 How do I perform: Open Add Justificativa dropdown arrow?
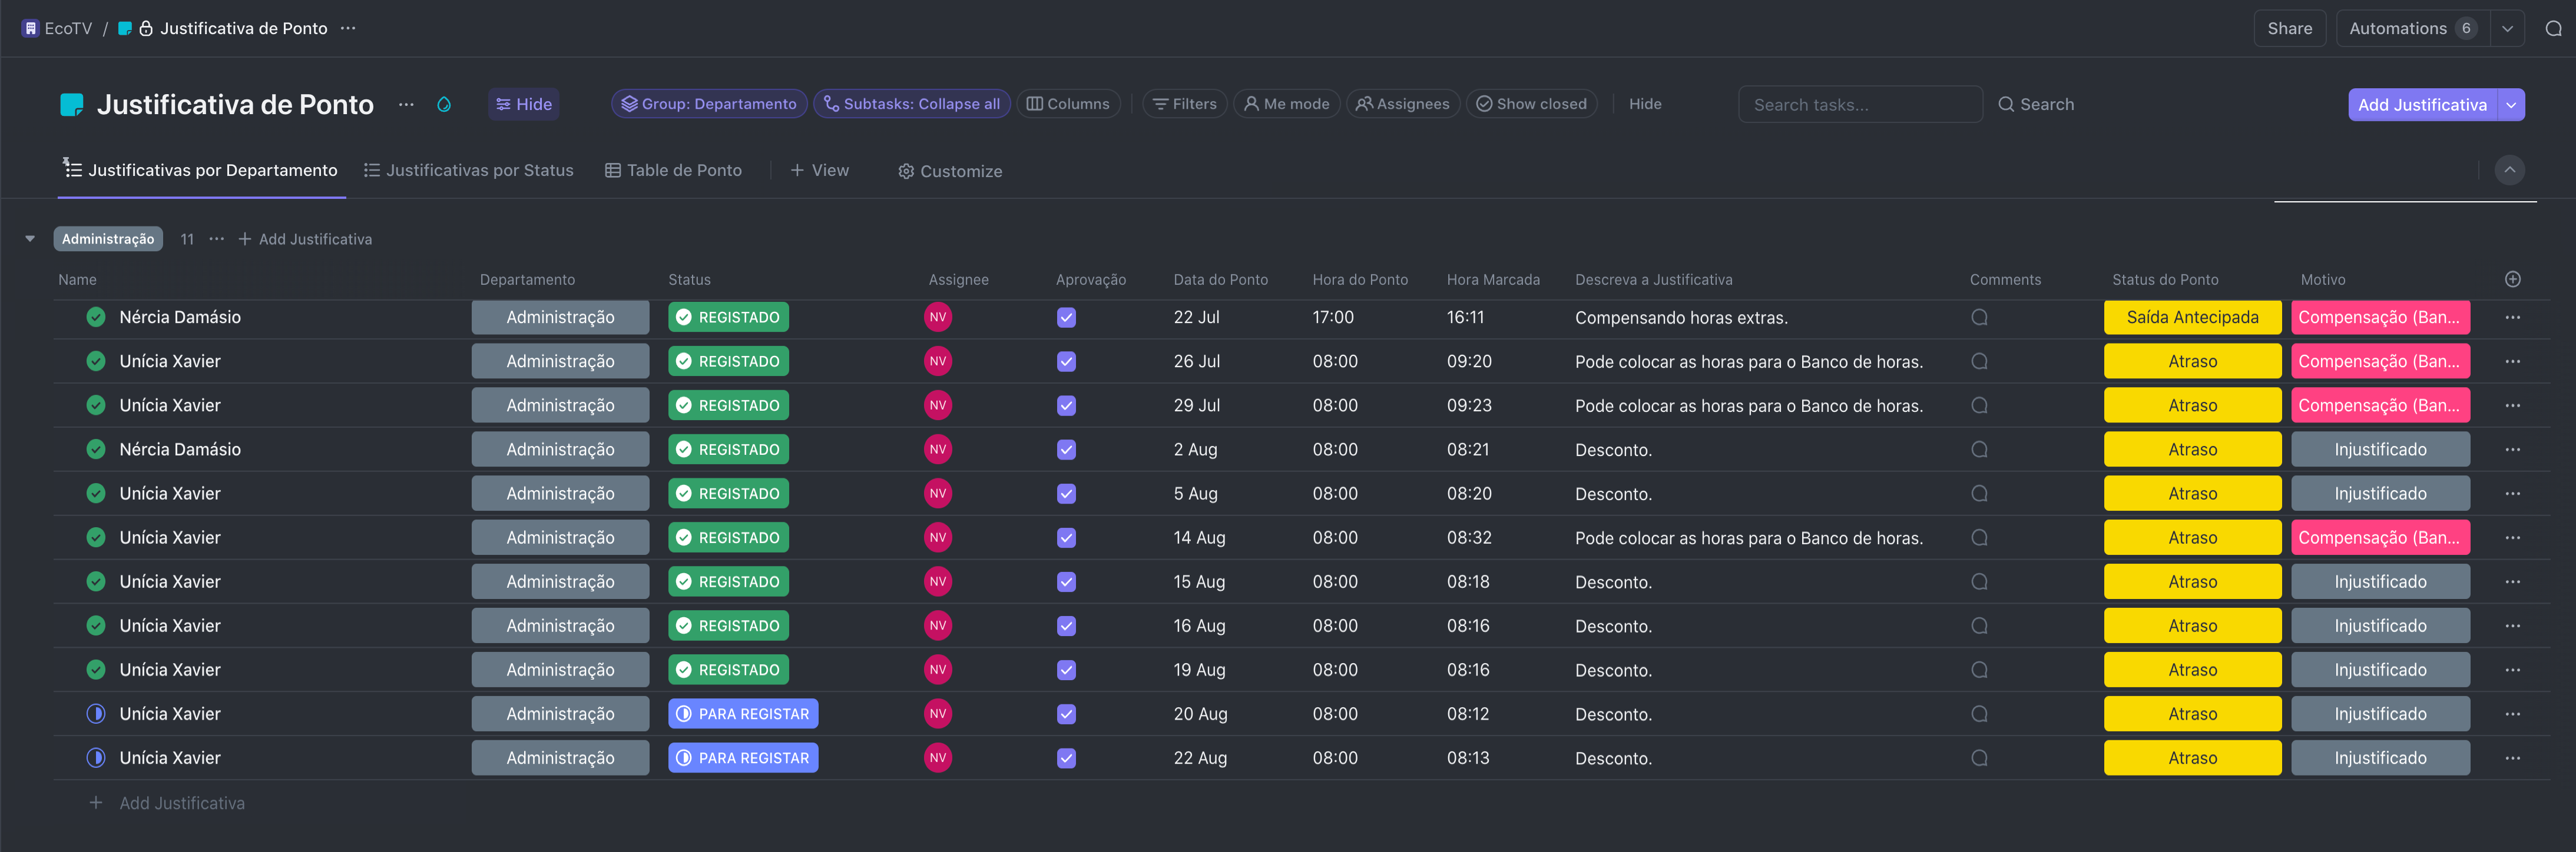click(x=2511, y=104)
